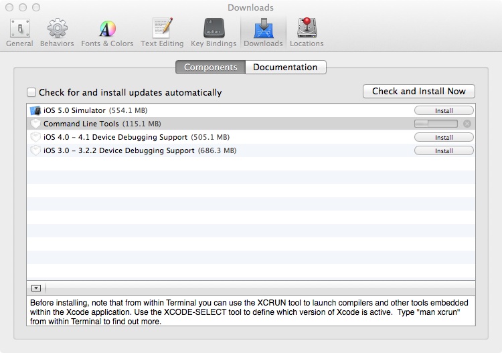This screenshot has width=502, height=353.
Task: Click the iOS 5.0 Simulator icon
Action: pyautogui.click(x=35, y=110)
